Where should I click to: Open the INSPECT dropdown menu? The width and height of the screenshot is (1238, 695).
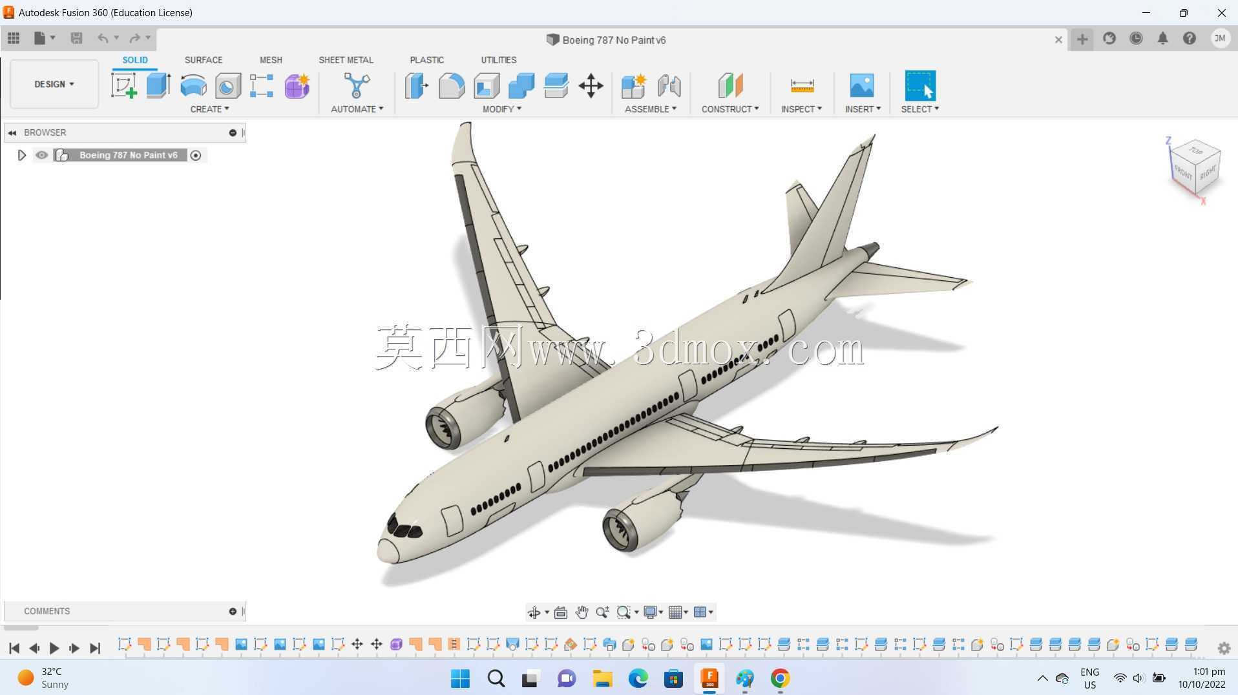[x=801, y=109]
